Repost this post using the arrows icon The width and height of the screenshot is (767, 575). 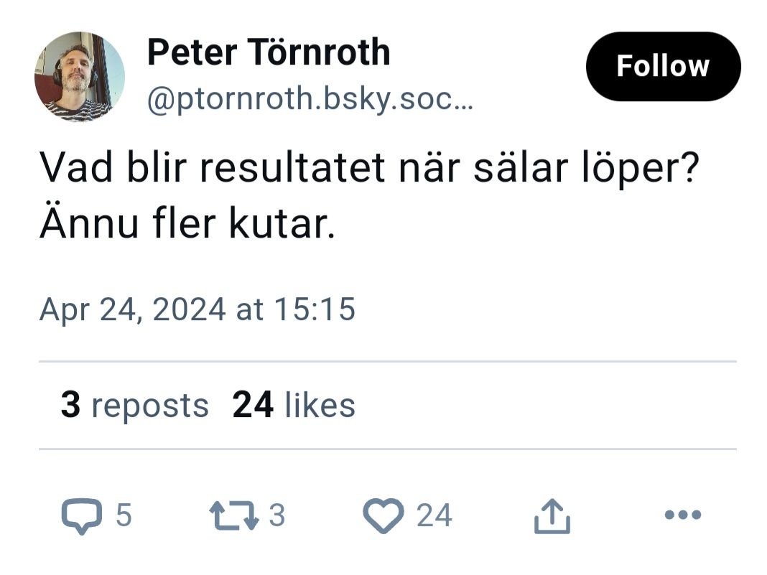[233, 515]
